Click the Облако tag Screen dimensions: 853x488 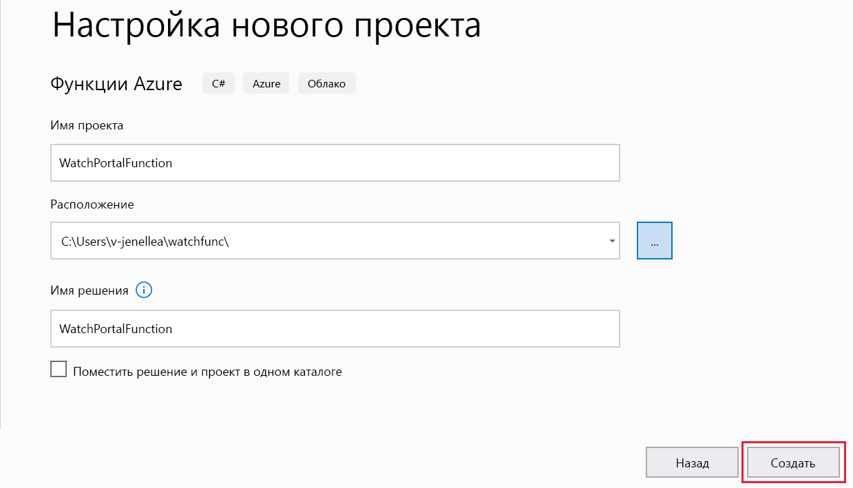point(327,83)
